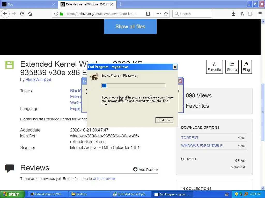
Task: Open the TORRENT download option
Action: tap(190, 138)
